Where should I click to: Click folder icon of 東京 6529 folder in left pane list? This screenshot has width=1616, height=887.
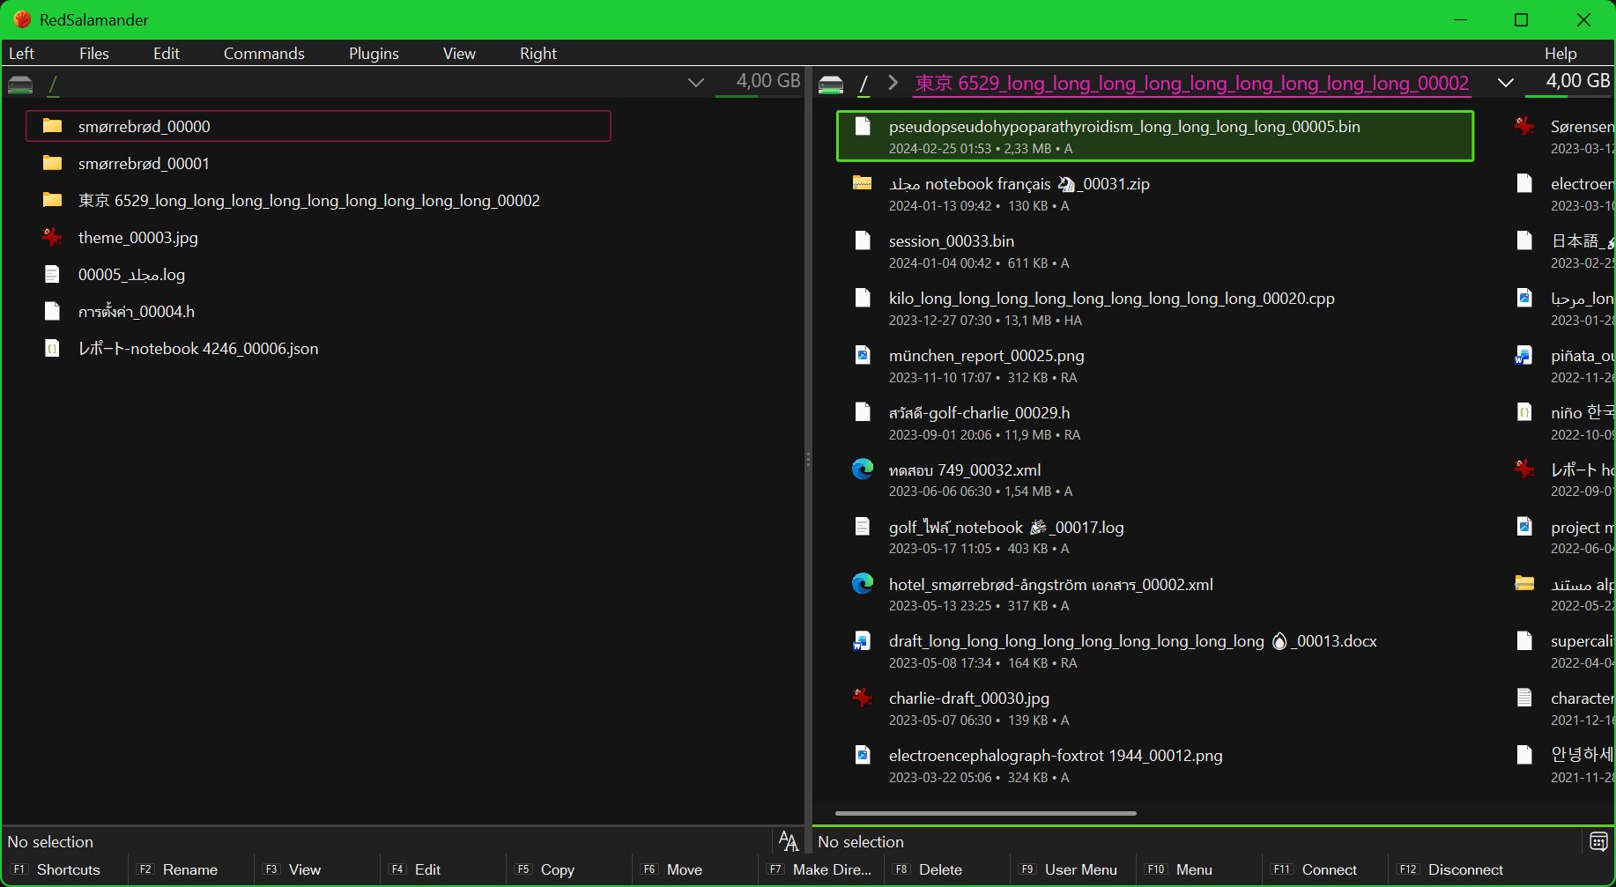(53, 200)
